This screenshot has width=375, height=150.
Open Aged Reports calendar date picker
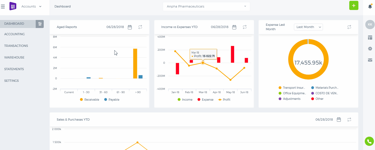point(130,27)
